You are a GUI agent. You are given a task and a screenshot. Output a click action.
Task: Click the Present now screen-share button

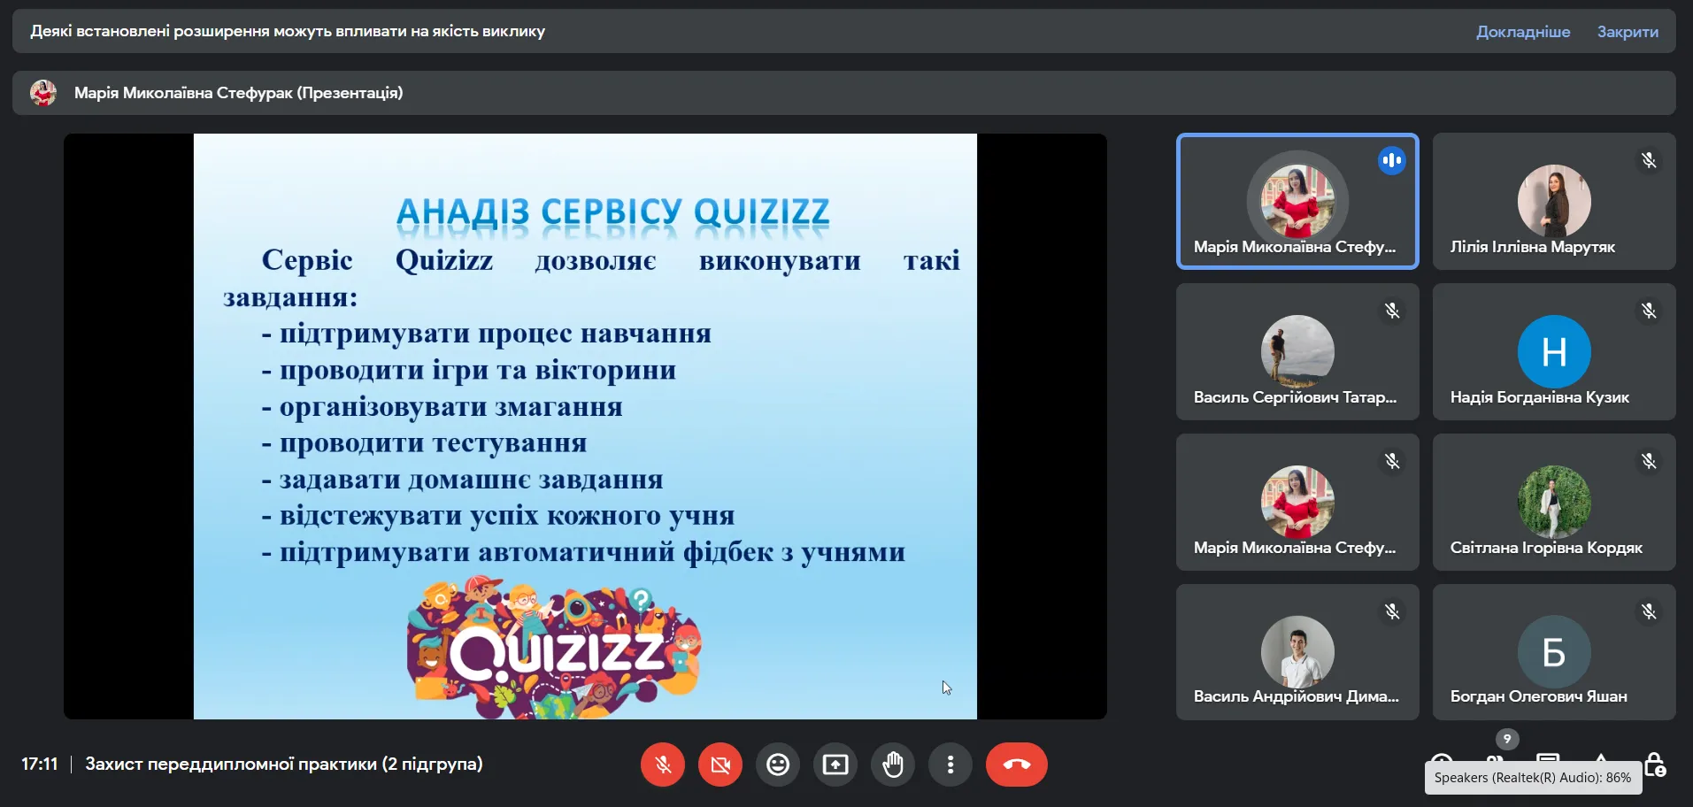coord(835,765)
